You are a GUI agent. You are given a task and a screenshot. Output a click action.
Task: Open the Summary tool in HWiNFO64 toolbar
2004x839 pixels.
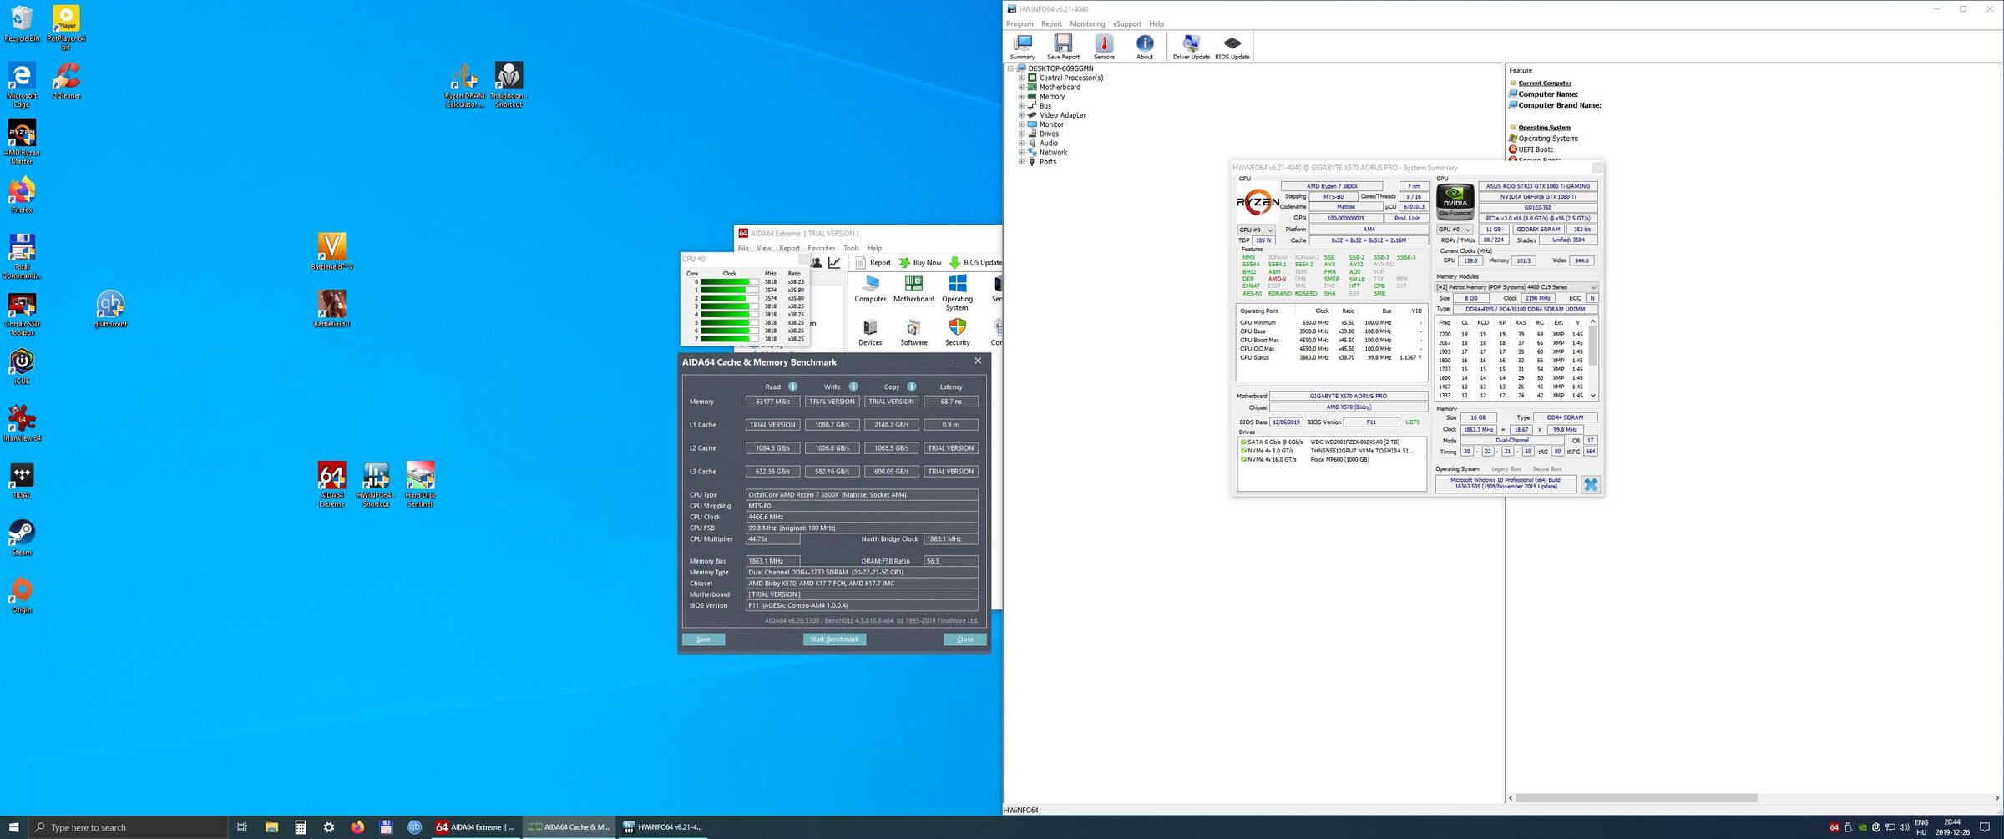[1022, 46]
